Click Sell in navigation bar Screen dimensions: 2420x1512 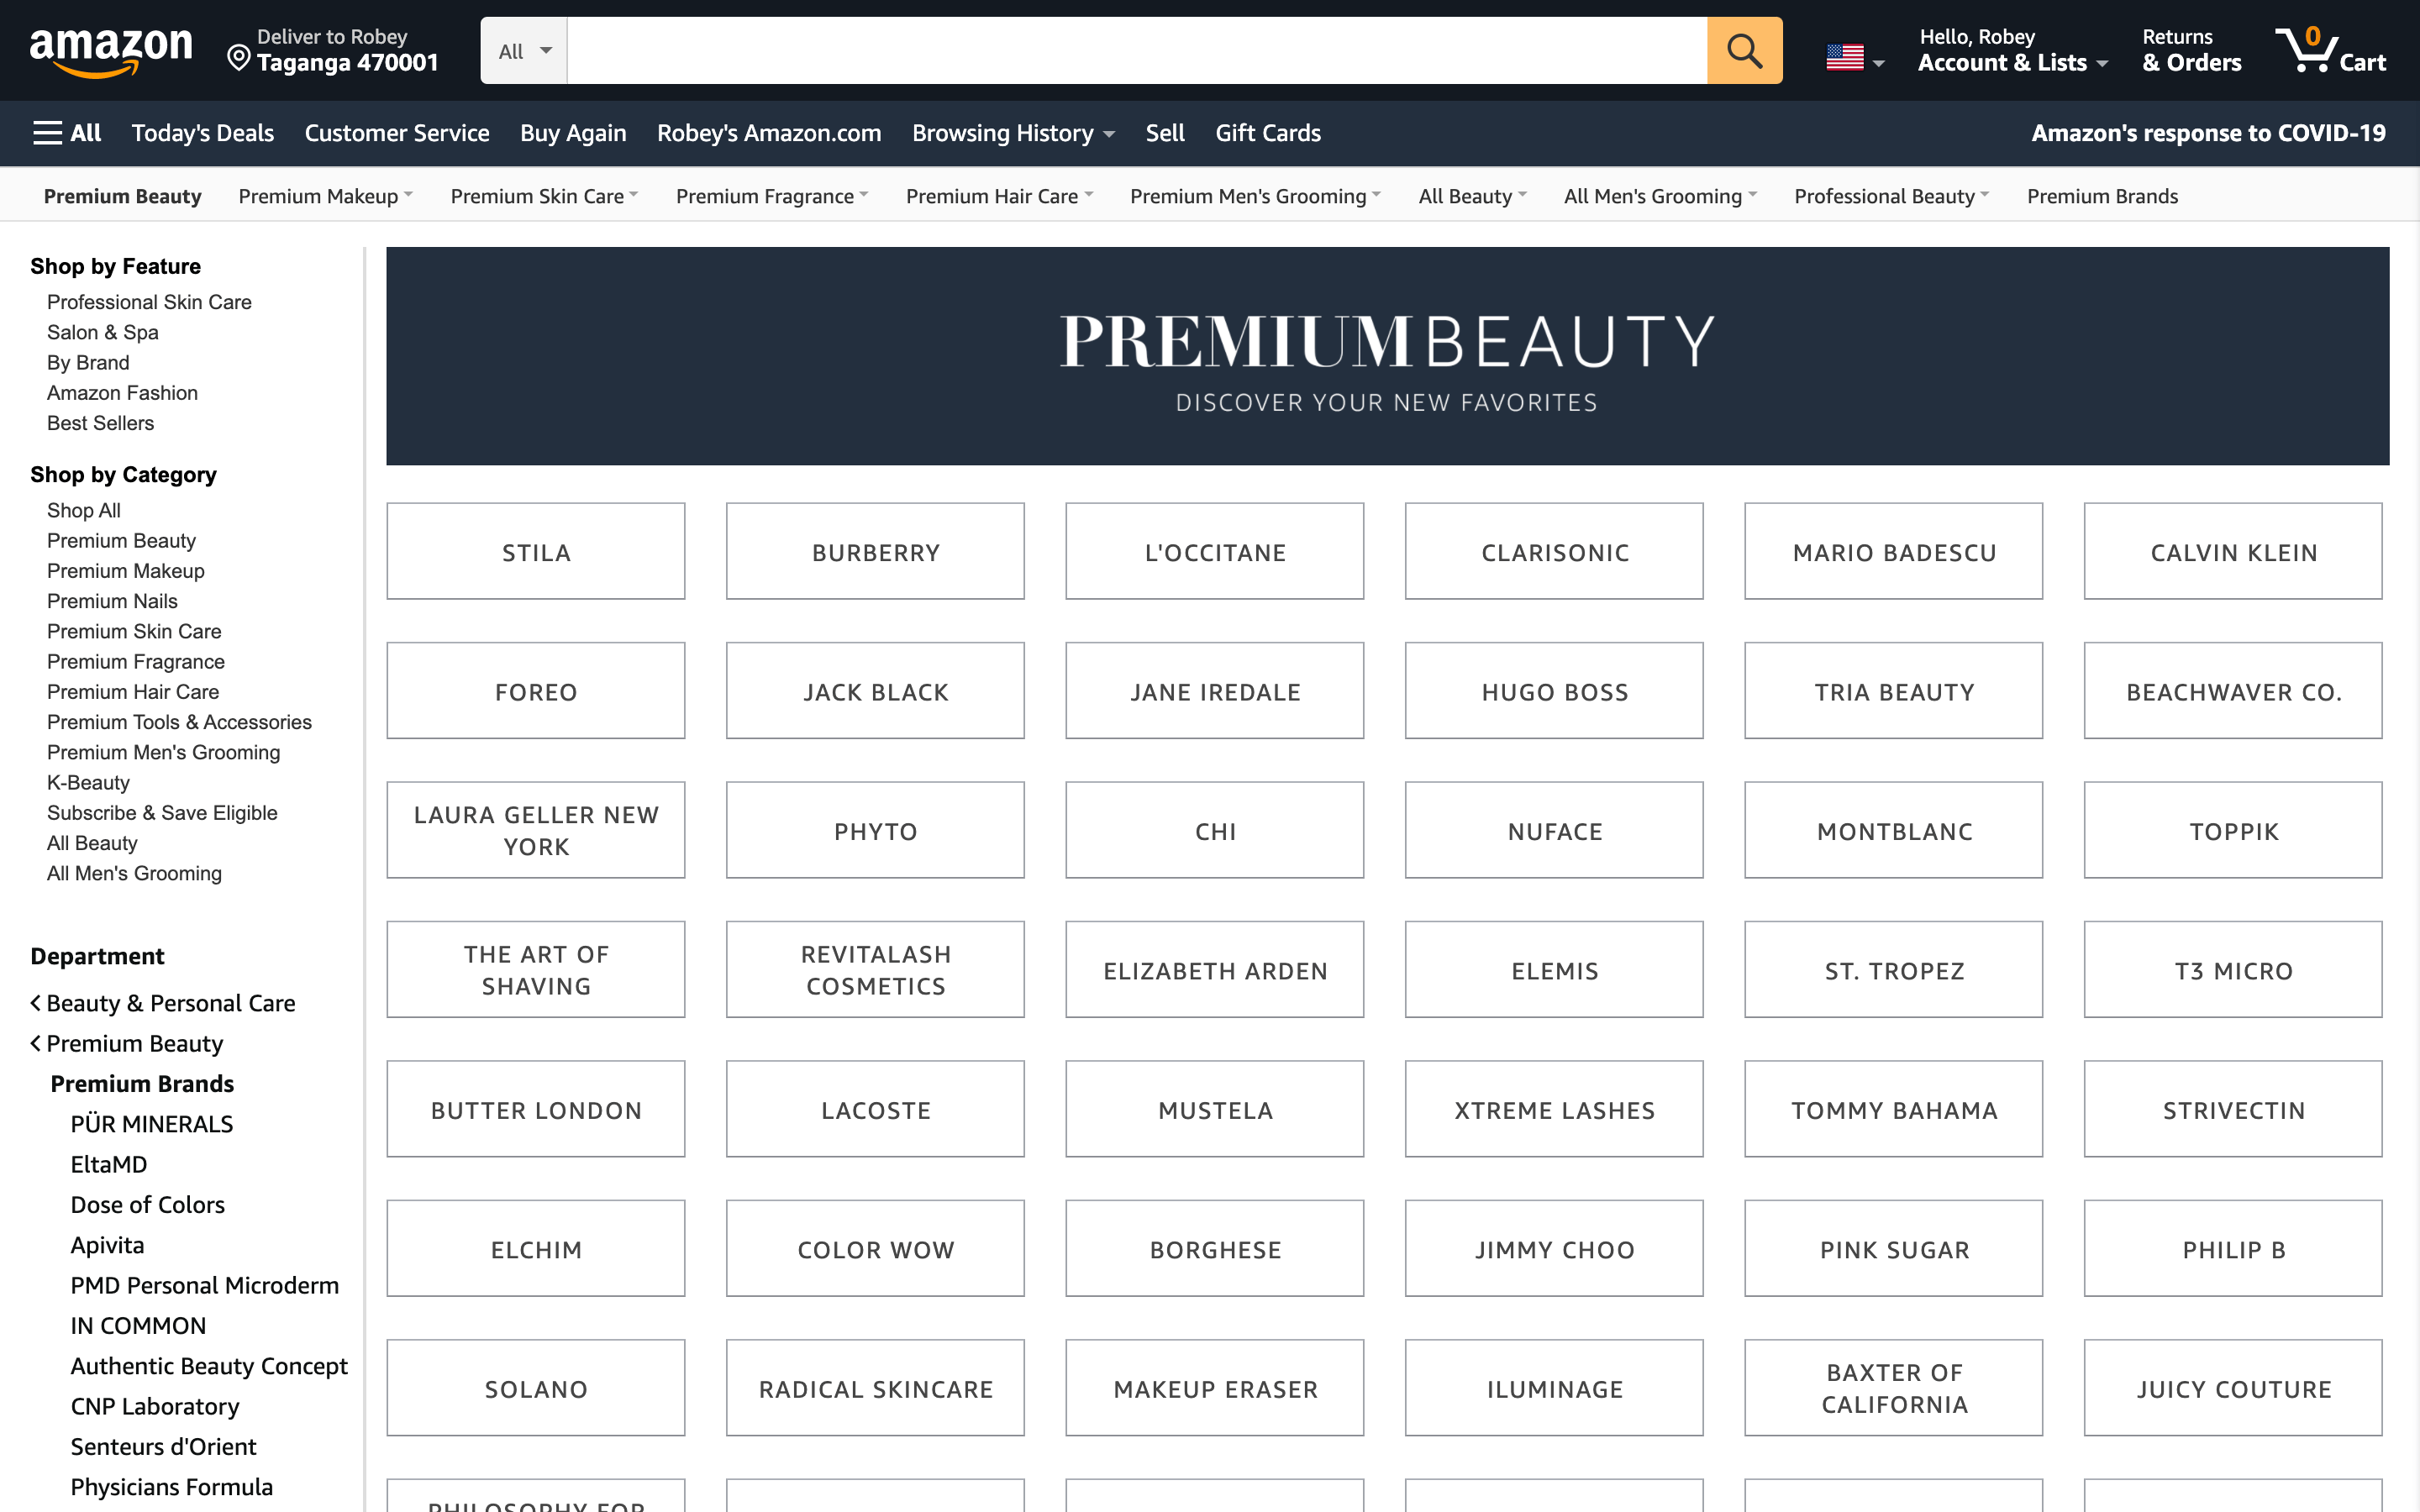[1165, 133]
